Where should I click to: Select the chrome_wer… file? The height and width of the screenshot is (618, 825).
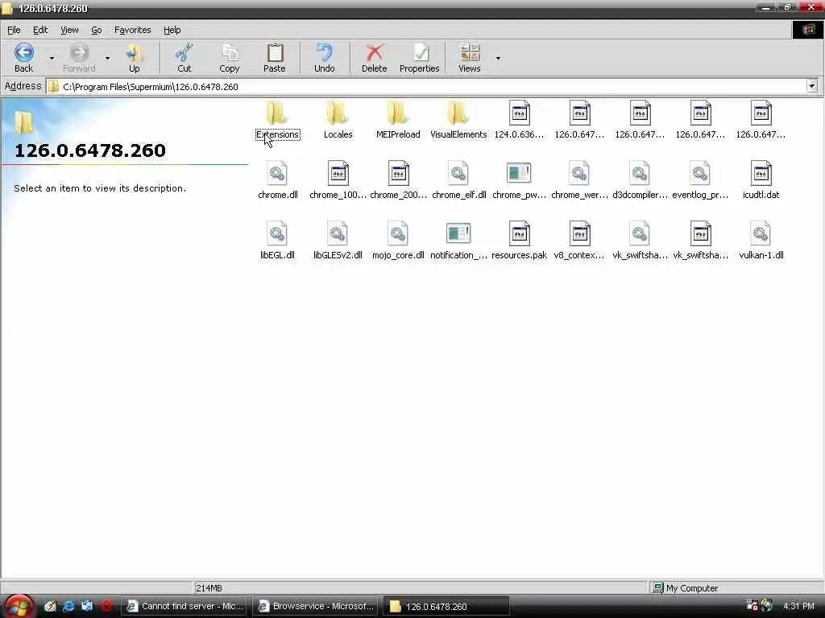[x=579, y=180]
